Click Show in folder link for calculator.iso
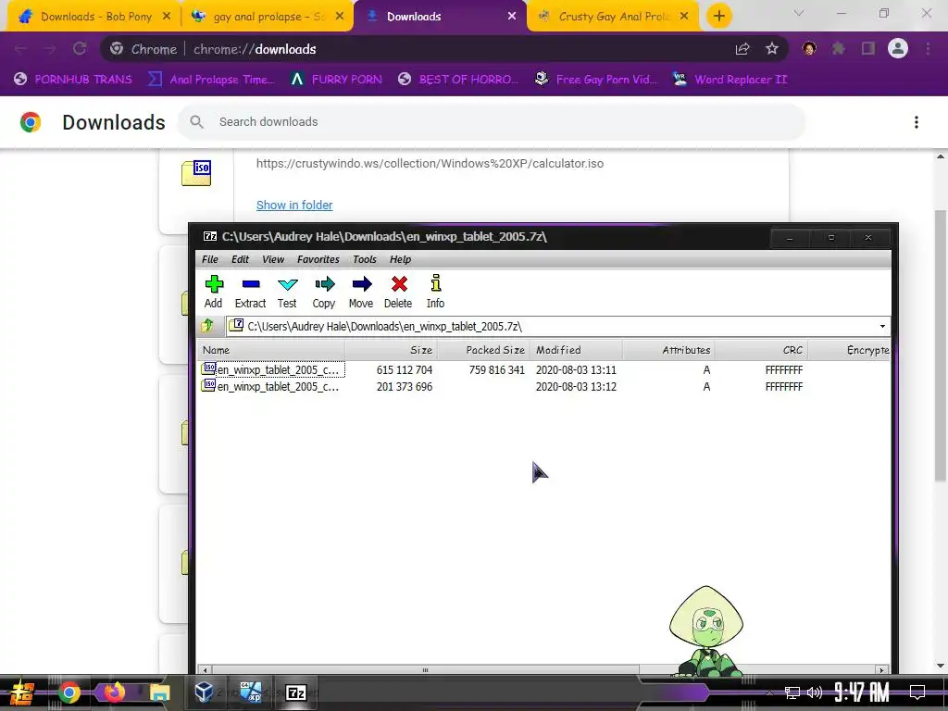The width and height of the screenshot is (948, 711). [x=294, y=205]
